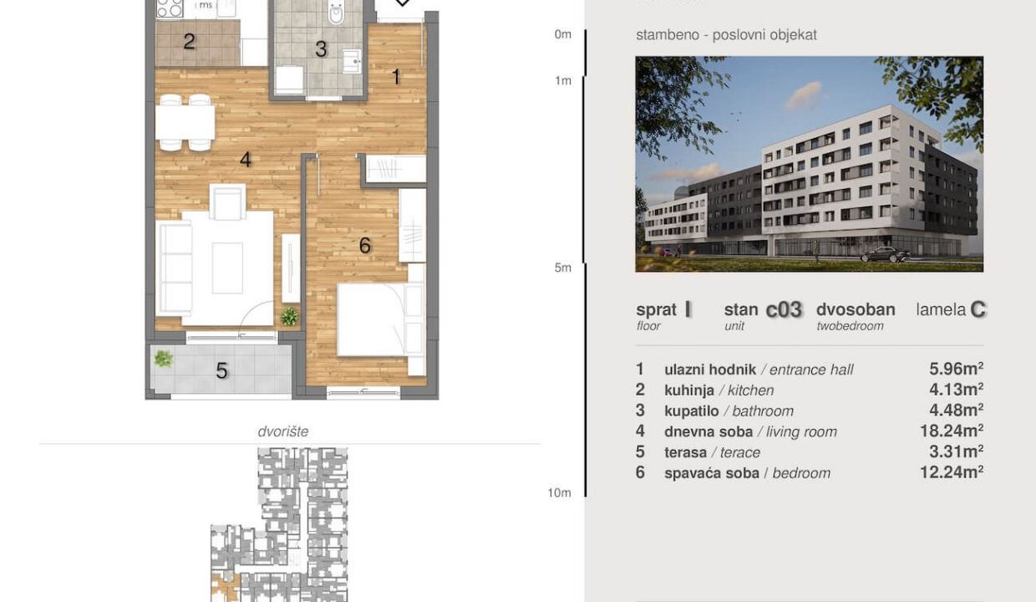Click the stove burners in the kitchen
The image size is (1036, 602).
pyautogui.click(x=170, y=8)
